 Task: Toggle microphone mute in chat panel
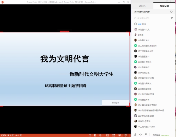tap(135, 135)
